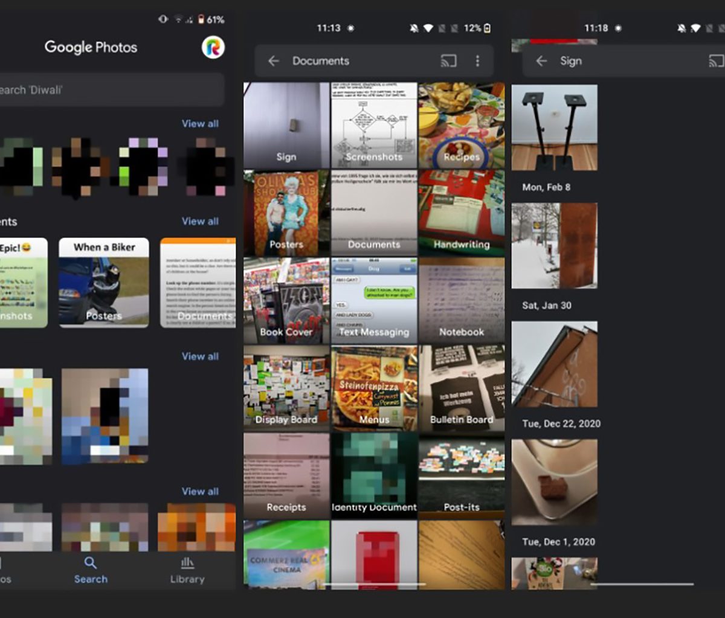Tap cast icon in Sign screen header

716,61
